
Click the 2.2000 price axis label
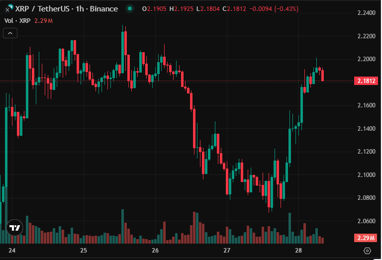(367, 59)
